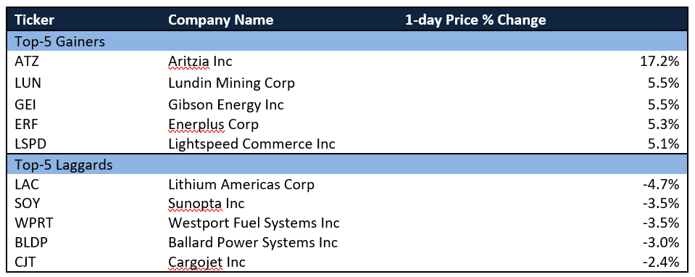
Task: Select the BLDP ticker cell
Action: tap(31, 242)
